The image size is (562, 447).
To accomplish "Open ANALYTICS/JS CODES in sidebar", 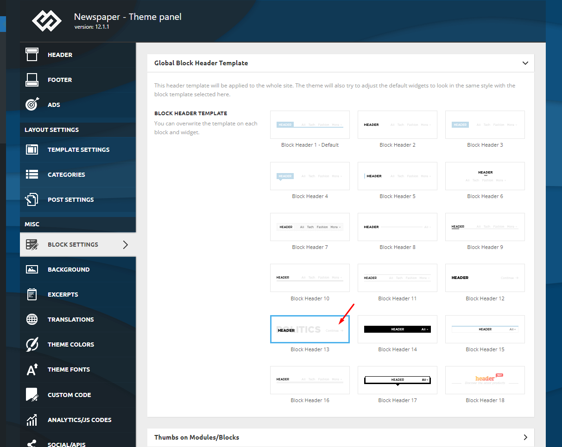I will click(78, 420).
